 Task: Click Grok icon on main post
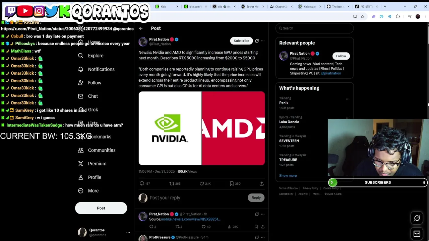(257, 41)
